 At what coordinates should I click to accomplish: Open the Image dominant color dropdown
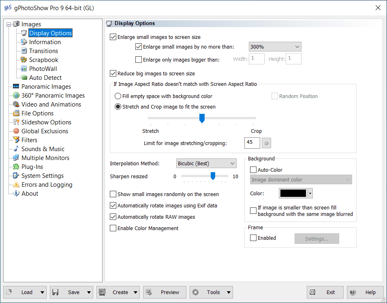(x=301, y=179)
